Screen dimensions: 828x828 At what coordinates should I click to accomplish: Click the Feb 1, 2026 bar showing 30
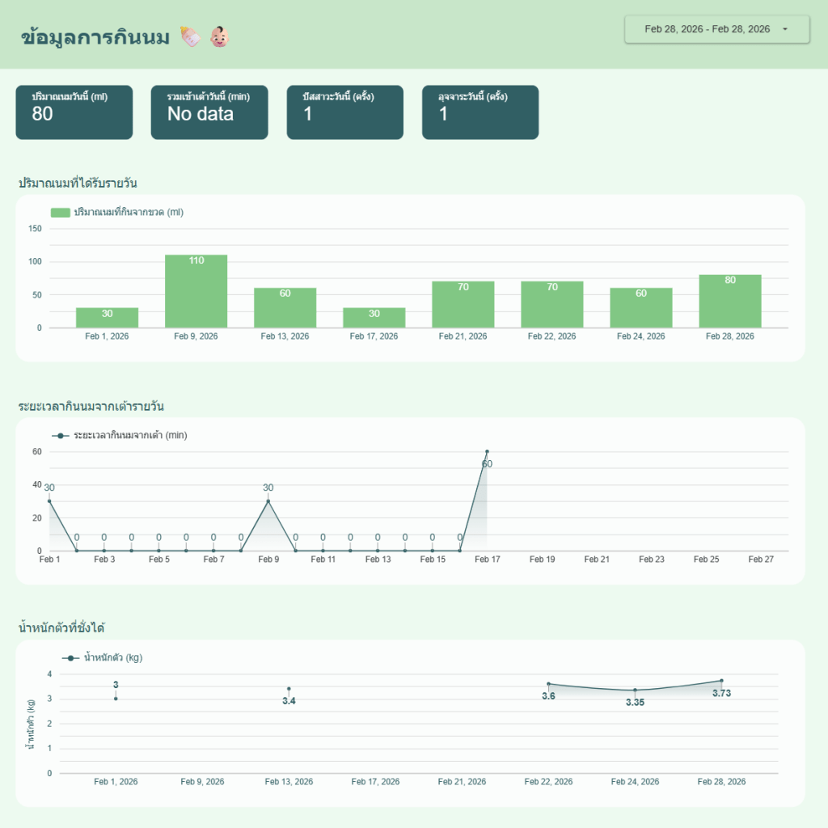[108, 318]
